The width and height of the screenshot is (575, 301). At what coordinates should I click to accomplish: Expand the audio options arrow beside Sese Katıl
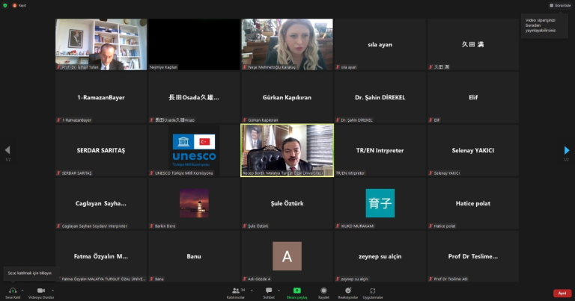[x=22, y=289]
